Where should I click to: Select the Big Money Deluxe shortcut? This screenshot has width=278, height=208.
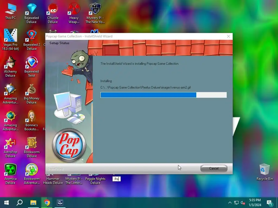[x=31, y=93]
